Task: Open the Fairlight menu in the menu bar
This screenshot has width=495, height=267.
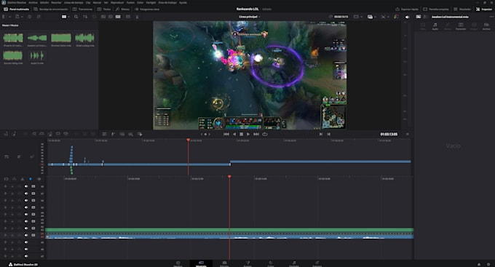Action: pyautogui.click(x=151, y=2)
